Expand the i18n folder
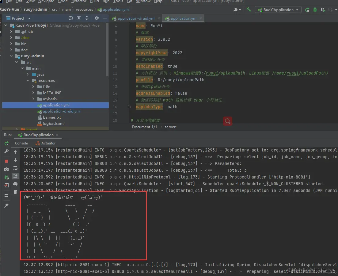Screen dimensions: 338x276 coord(33,86)
